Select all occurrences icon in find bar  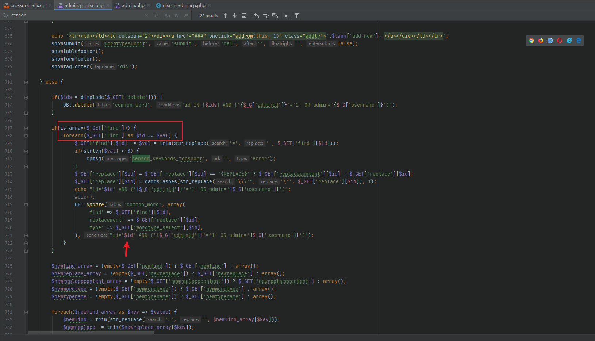[276, 15]
